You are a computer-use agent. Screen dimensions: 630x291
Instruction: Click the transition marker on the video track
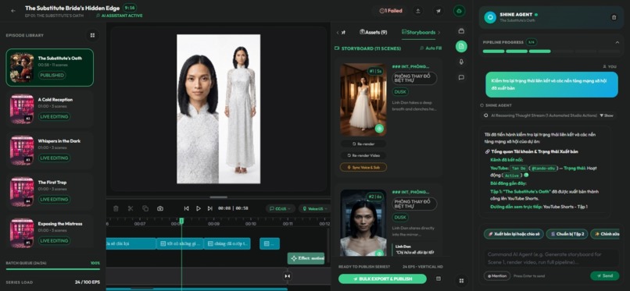287,275
